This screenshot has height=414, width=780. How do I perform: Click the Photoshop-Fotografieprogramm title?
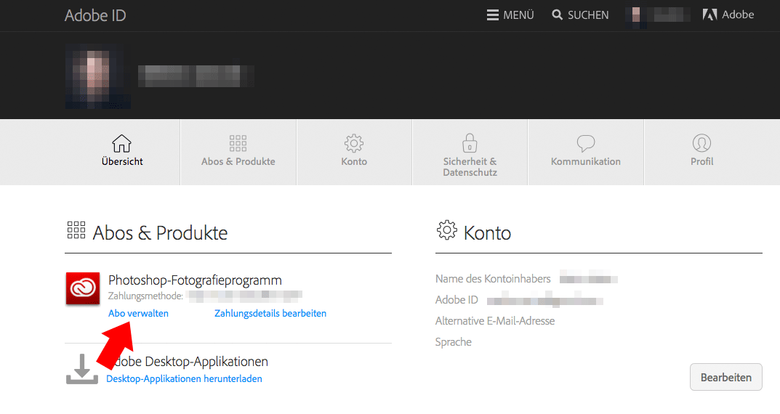point(195,280)
